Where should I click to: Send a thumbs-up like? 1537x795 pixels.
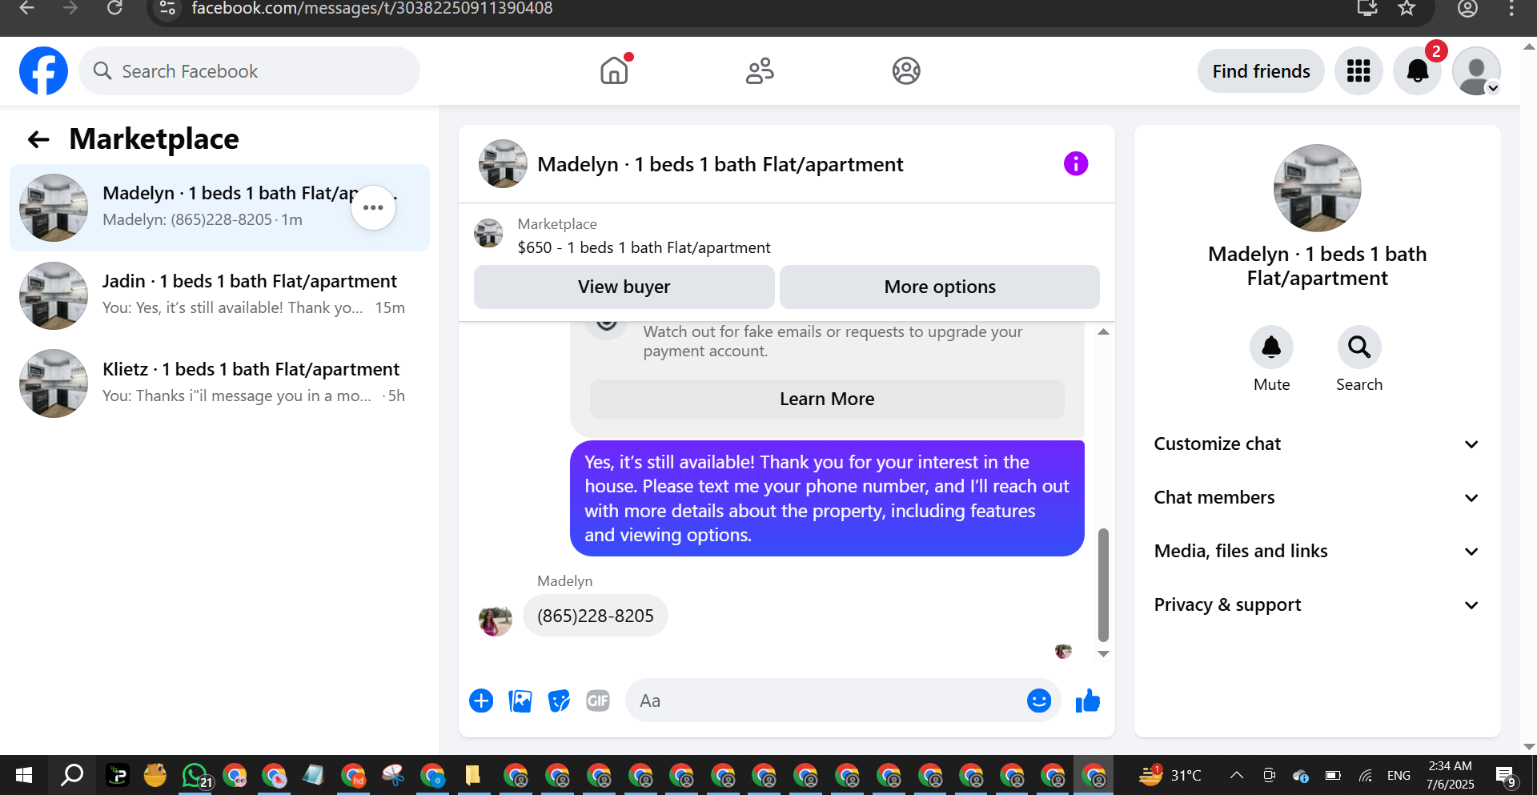pos(1087,701)
